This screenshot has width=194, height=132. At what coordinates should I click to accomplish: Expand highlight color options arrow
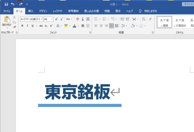[70, 26]
